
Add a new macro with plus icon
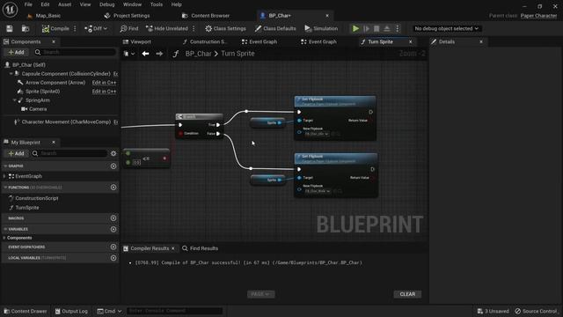click(113, 218)
